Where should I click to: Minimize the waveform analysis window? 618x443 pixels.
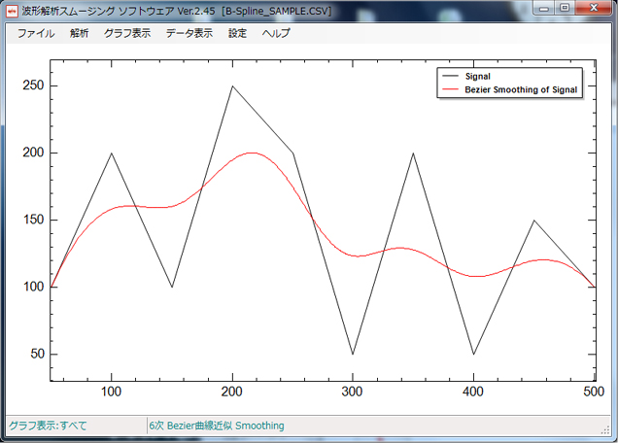coord(544,8)
